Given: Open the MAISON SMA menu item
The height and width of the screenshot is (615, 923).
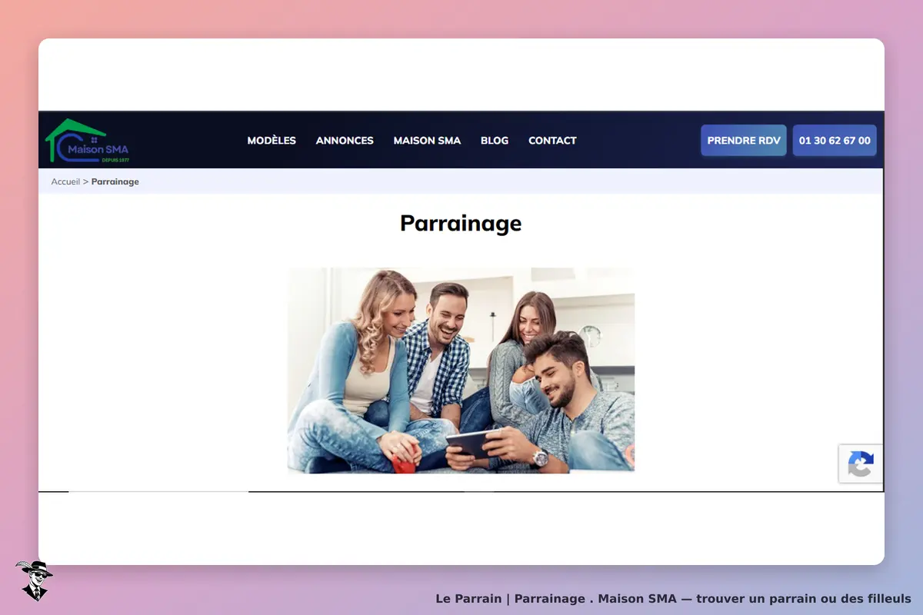Looking at the screenshot, I should 427,141.
